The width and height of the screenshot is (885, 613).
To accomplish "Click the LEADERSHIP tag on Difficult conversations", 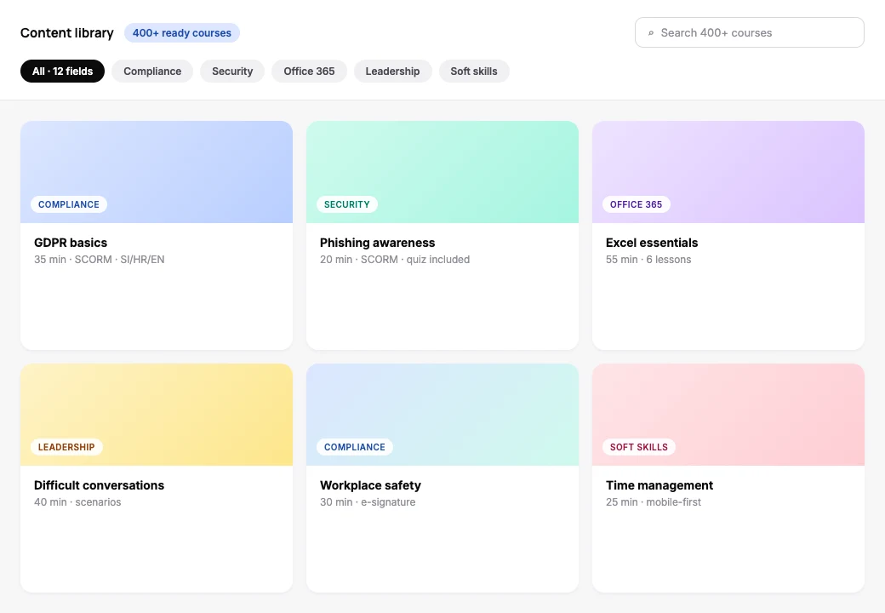I will (66, 447).
